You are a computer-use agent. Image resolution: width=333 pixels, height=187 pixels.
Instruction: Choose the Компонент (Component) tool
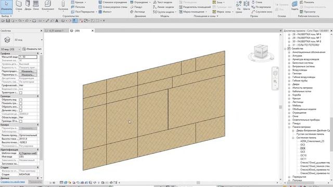coord(48,6)
